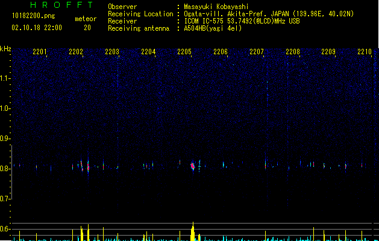This screenshot has width=379, height=241.
Task: Click the 2207 time marker
Action: point(257,52)
